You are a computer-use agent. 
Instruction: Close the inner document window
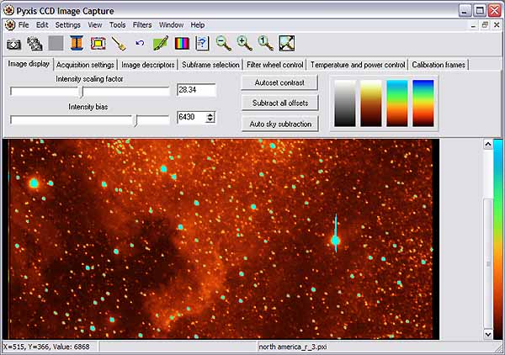click(497, 25)
